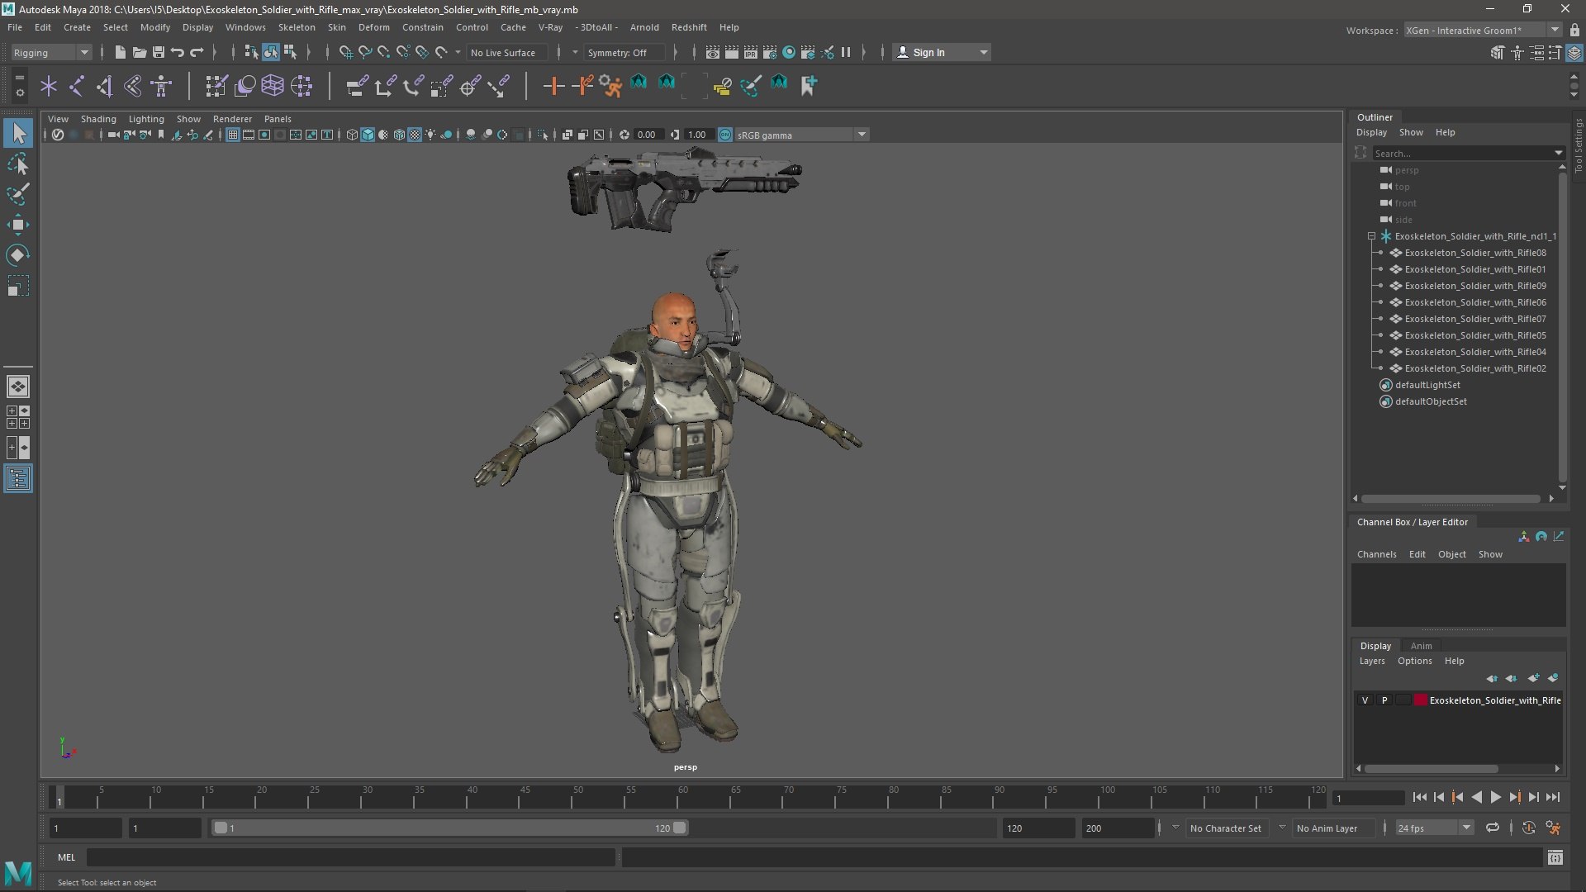The height and width of the screenshot is (892, 1586).
Task: Open the 24 fps frame rate dropdown
Action: pyautogui.click(x=1434, y=828)
